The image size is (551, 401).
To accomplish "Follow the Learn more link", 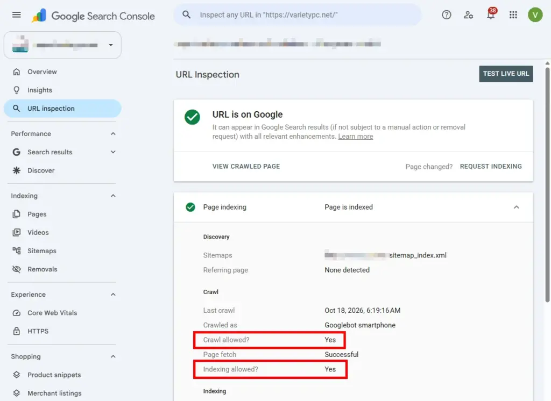I will 355,136.
